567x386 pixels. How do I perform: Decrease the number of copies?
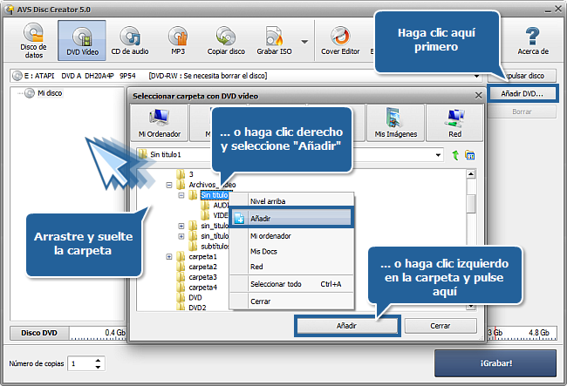pos(98,367)
